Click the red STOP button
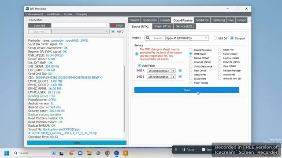 118,25
